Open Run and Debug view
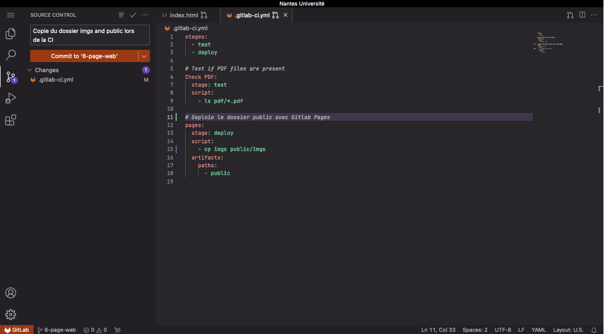The width and height of the screenshot is (604, 334). pyautogui.click(x=11, y=98)
